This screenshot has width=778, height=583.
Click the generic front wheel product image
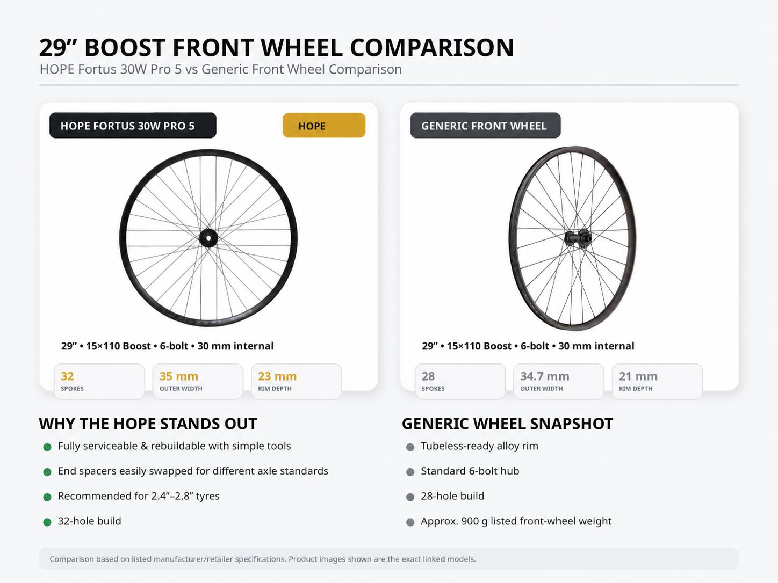point(572,238)
